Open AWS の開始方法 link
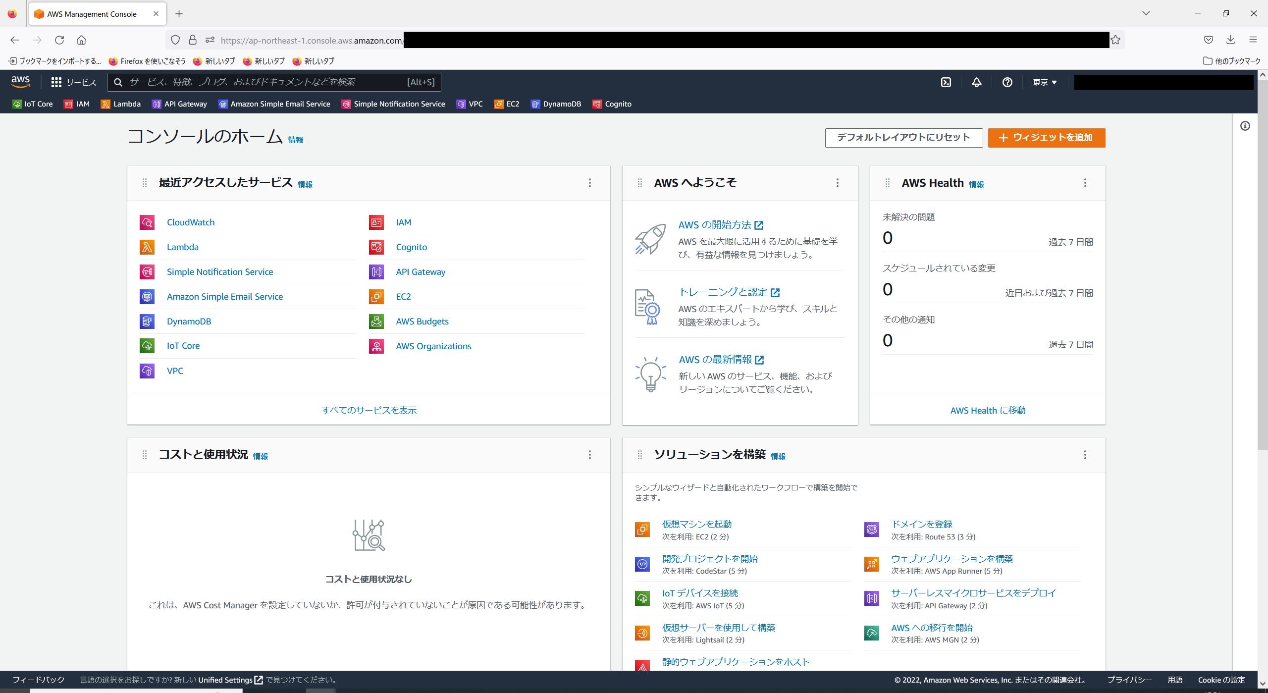Image resolution: width=1268 pixels, height=693 pixels. (721, 225)
